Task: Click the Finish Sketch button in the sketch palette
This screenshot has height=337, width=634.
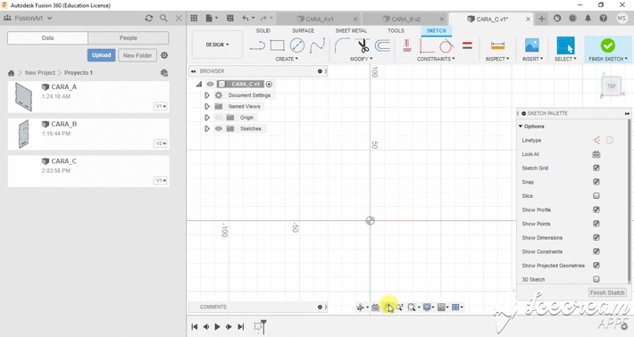Action: point(607,292)
